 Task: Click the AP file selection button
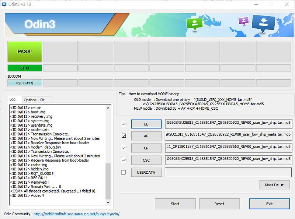pyautogui.click(x=146, y=136)
